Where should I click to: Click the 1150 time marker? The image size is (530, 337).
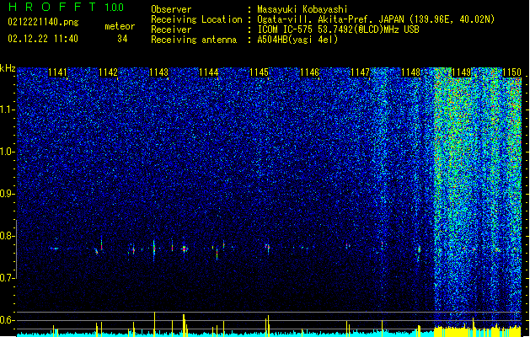point(511,72)
